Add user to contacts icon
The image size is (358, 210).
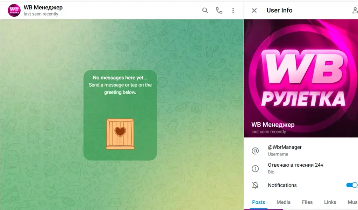(355, 10)
